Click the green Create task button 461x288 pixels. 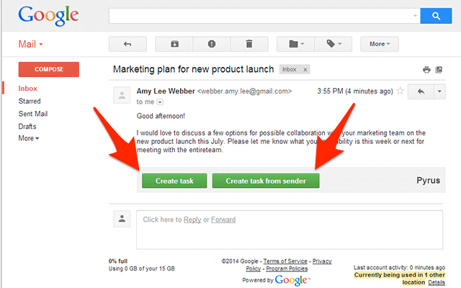coord(174,181)
